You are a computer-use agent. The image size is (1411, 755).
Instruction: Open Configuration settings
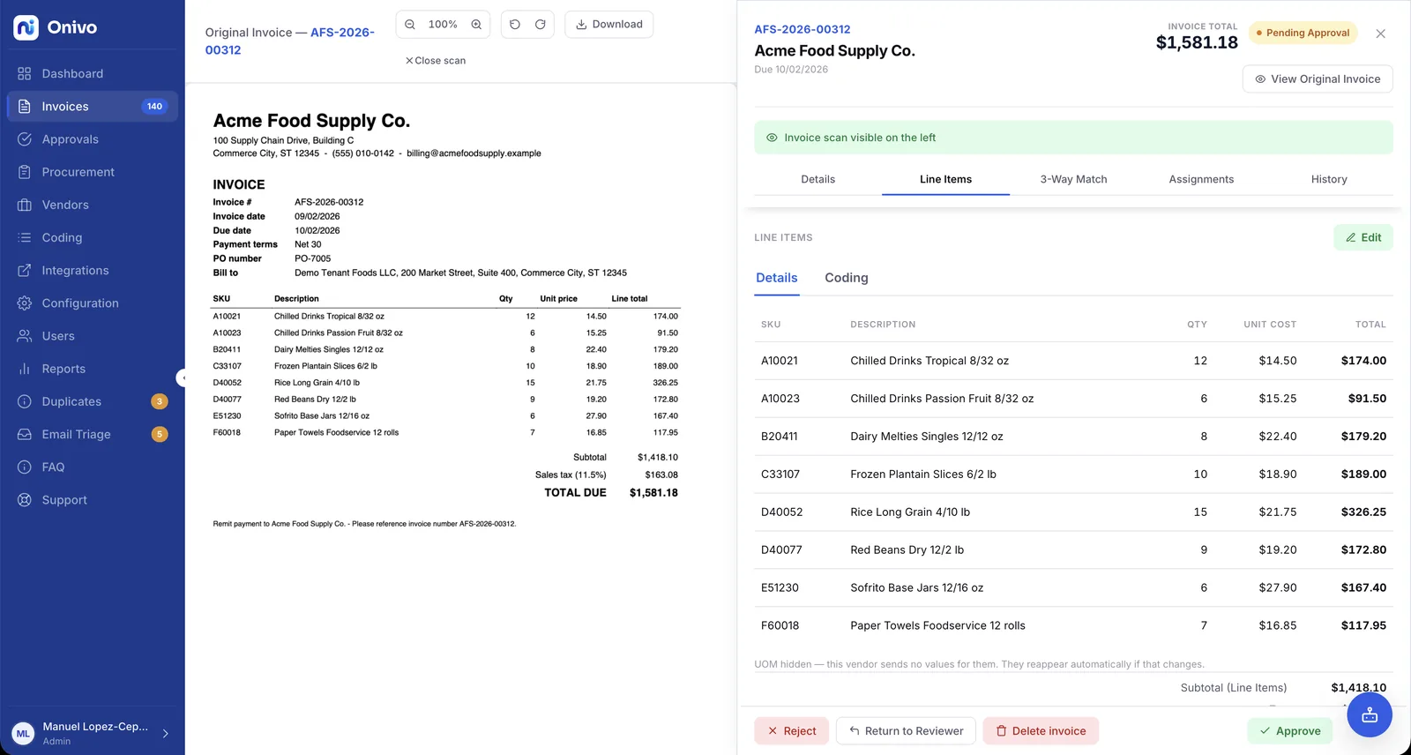tap(93, 303)
